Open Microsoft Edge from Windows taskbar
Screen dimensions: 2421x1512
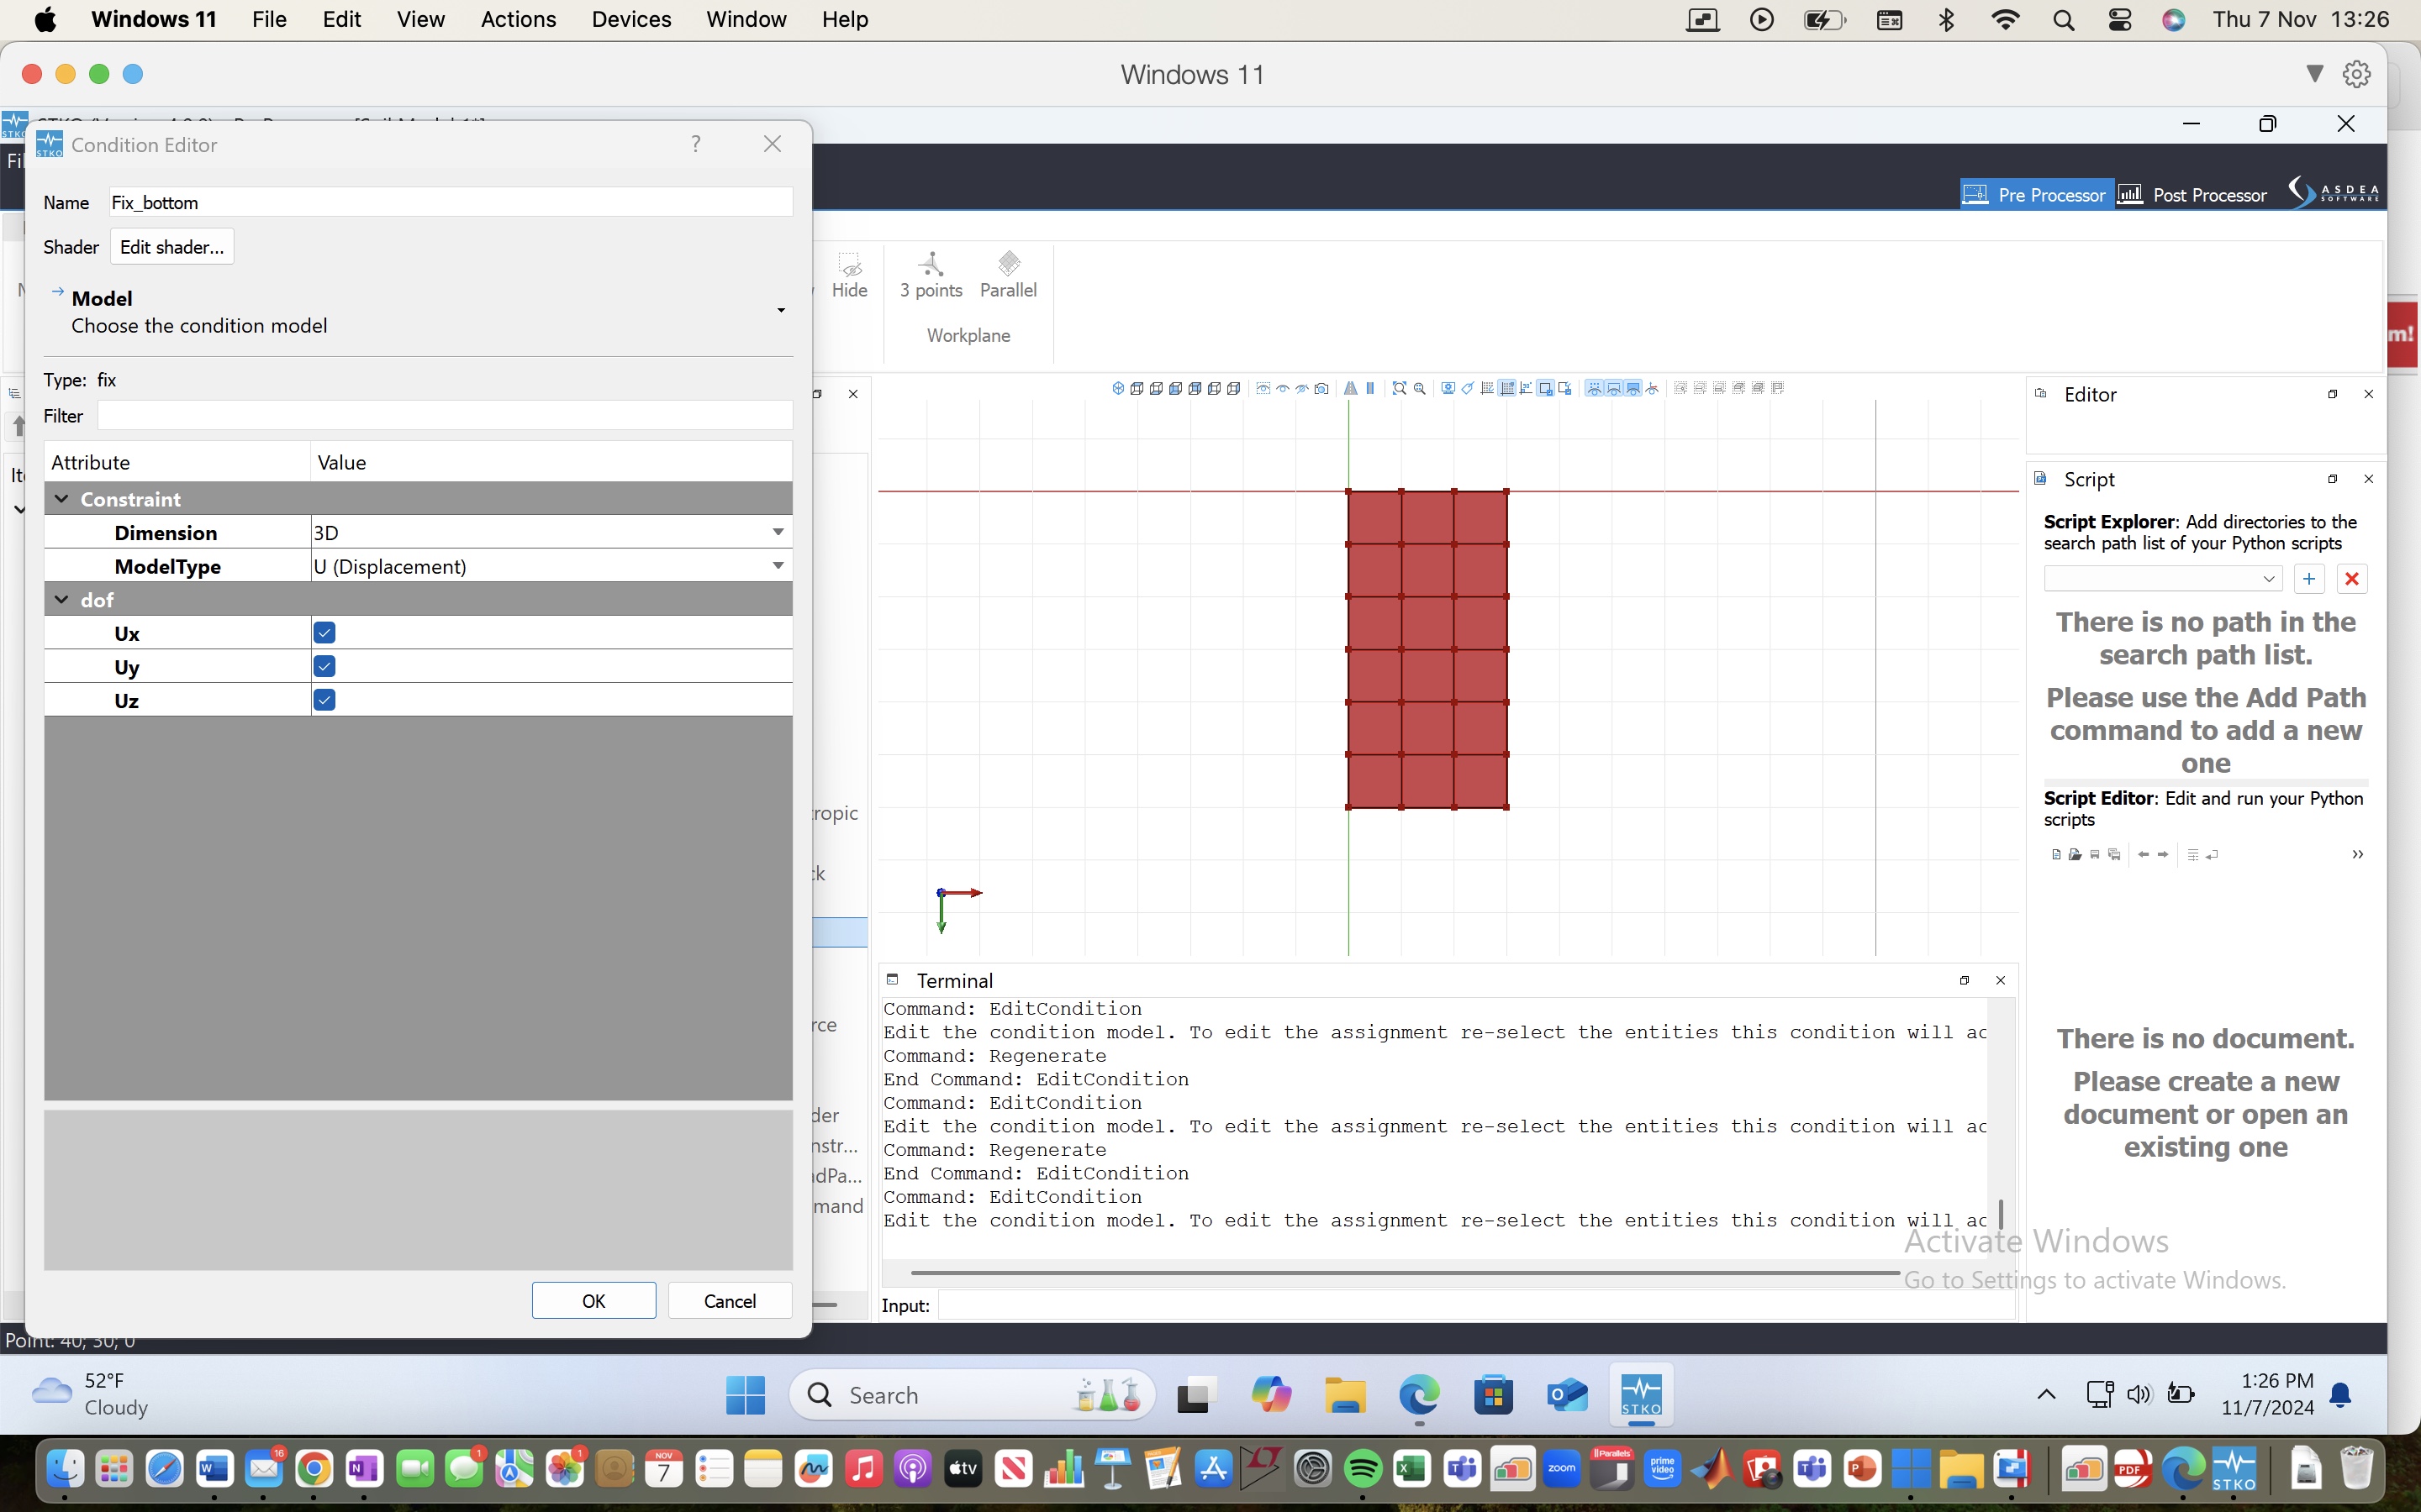click(x=1419, y=1394)
